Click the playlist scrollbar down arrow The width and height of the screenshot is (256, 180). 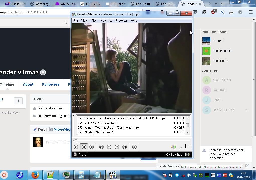188,133
